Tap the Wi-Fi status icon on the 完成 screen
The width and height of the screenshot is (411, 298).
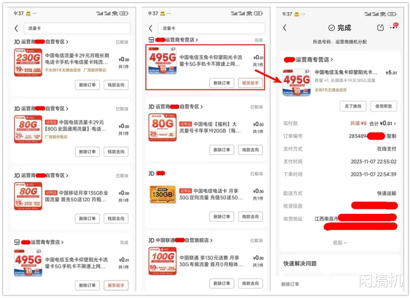pyautogui.click(x=383, y=14)
